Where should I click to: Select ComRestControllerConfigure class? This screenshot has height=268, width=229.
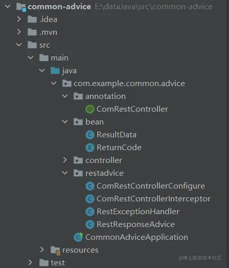pyautogui.click(x=151, y=186)
